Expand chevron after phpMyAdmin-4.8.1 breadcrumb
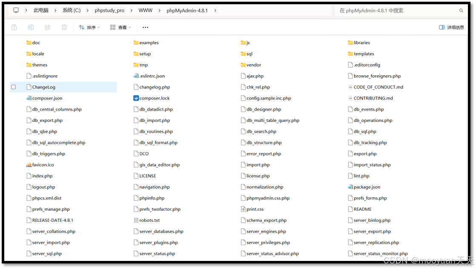The image size is (476, 269). [x=215, y=10]
